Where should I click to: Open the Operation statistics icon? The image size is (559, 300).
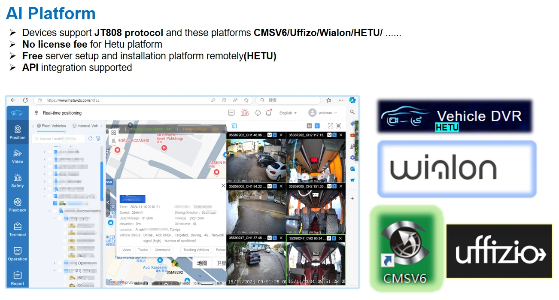17,254
